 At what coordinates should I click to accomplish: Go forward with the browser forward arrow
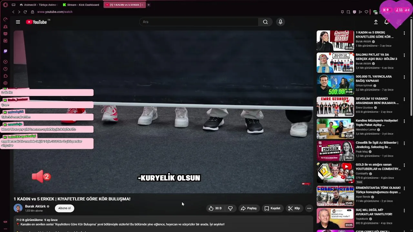click(x=19, y=12)
